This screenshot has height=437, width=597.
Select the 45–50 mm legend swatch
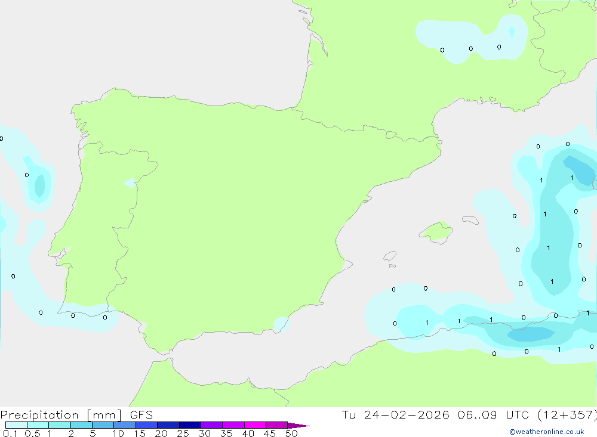tap(277, 425)
